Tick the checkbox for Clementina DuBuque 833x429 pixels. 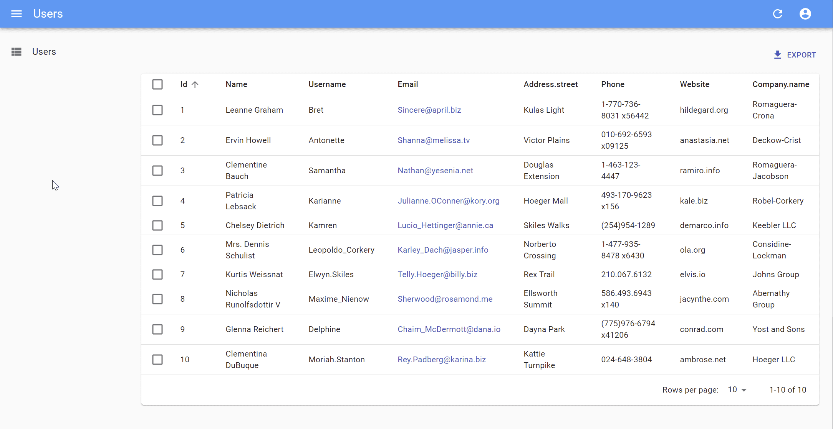coord(157,360)
